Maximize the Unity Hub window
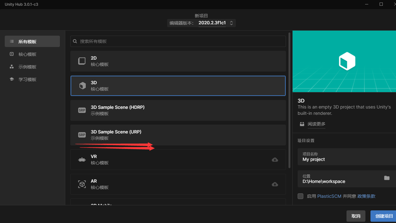Viewport: 396px width, 223px height. pos(381,4)
